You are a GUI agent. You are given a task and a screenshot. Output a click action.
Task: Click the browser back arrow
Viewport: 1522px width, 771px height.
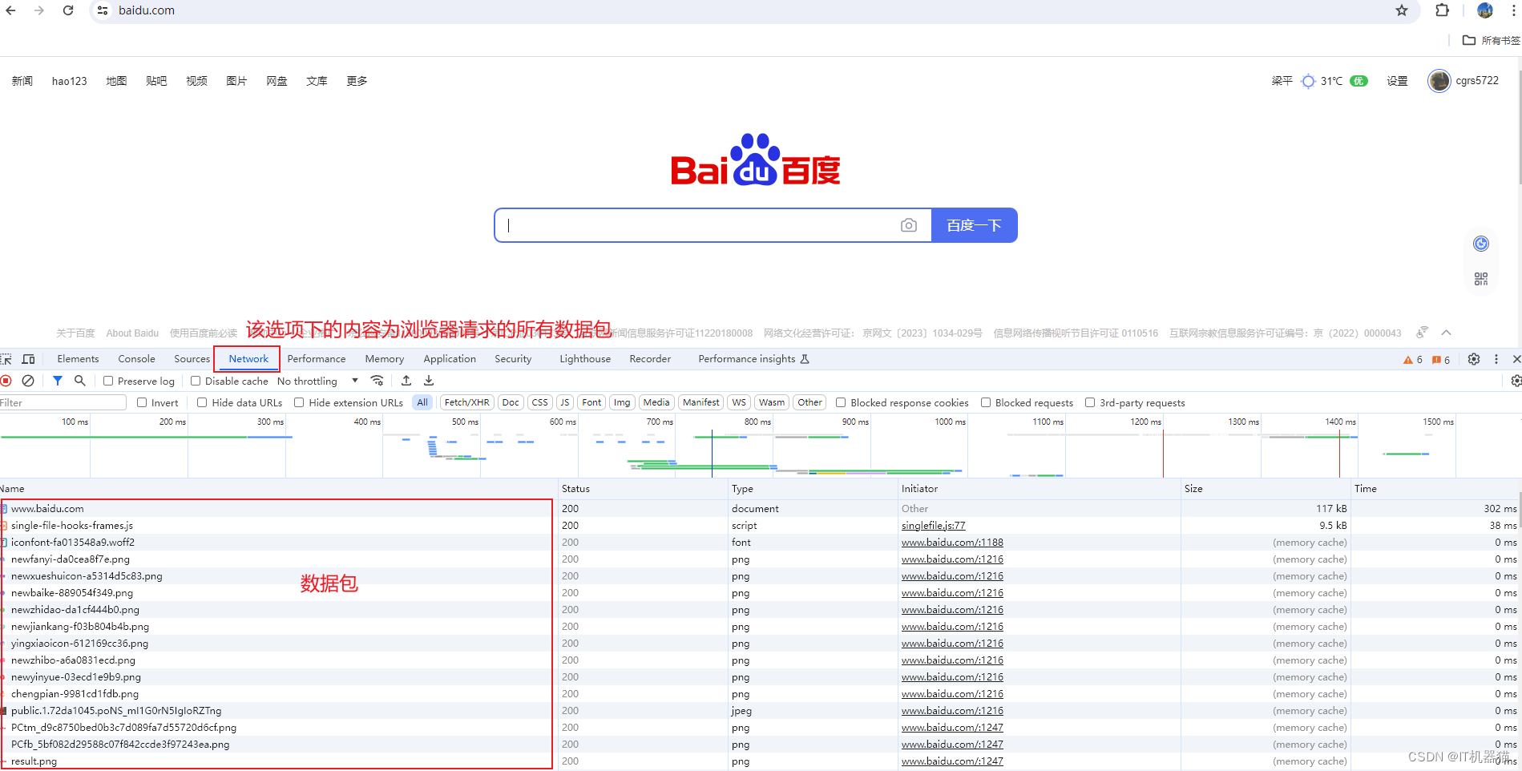point(11,10)
